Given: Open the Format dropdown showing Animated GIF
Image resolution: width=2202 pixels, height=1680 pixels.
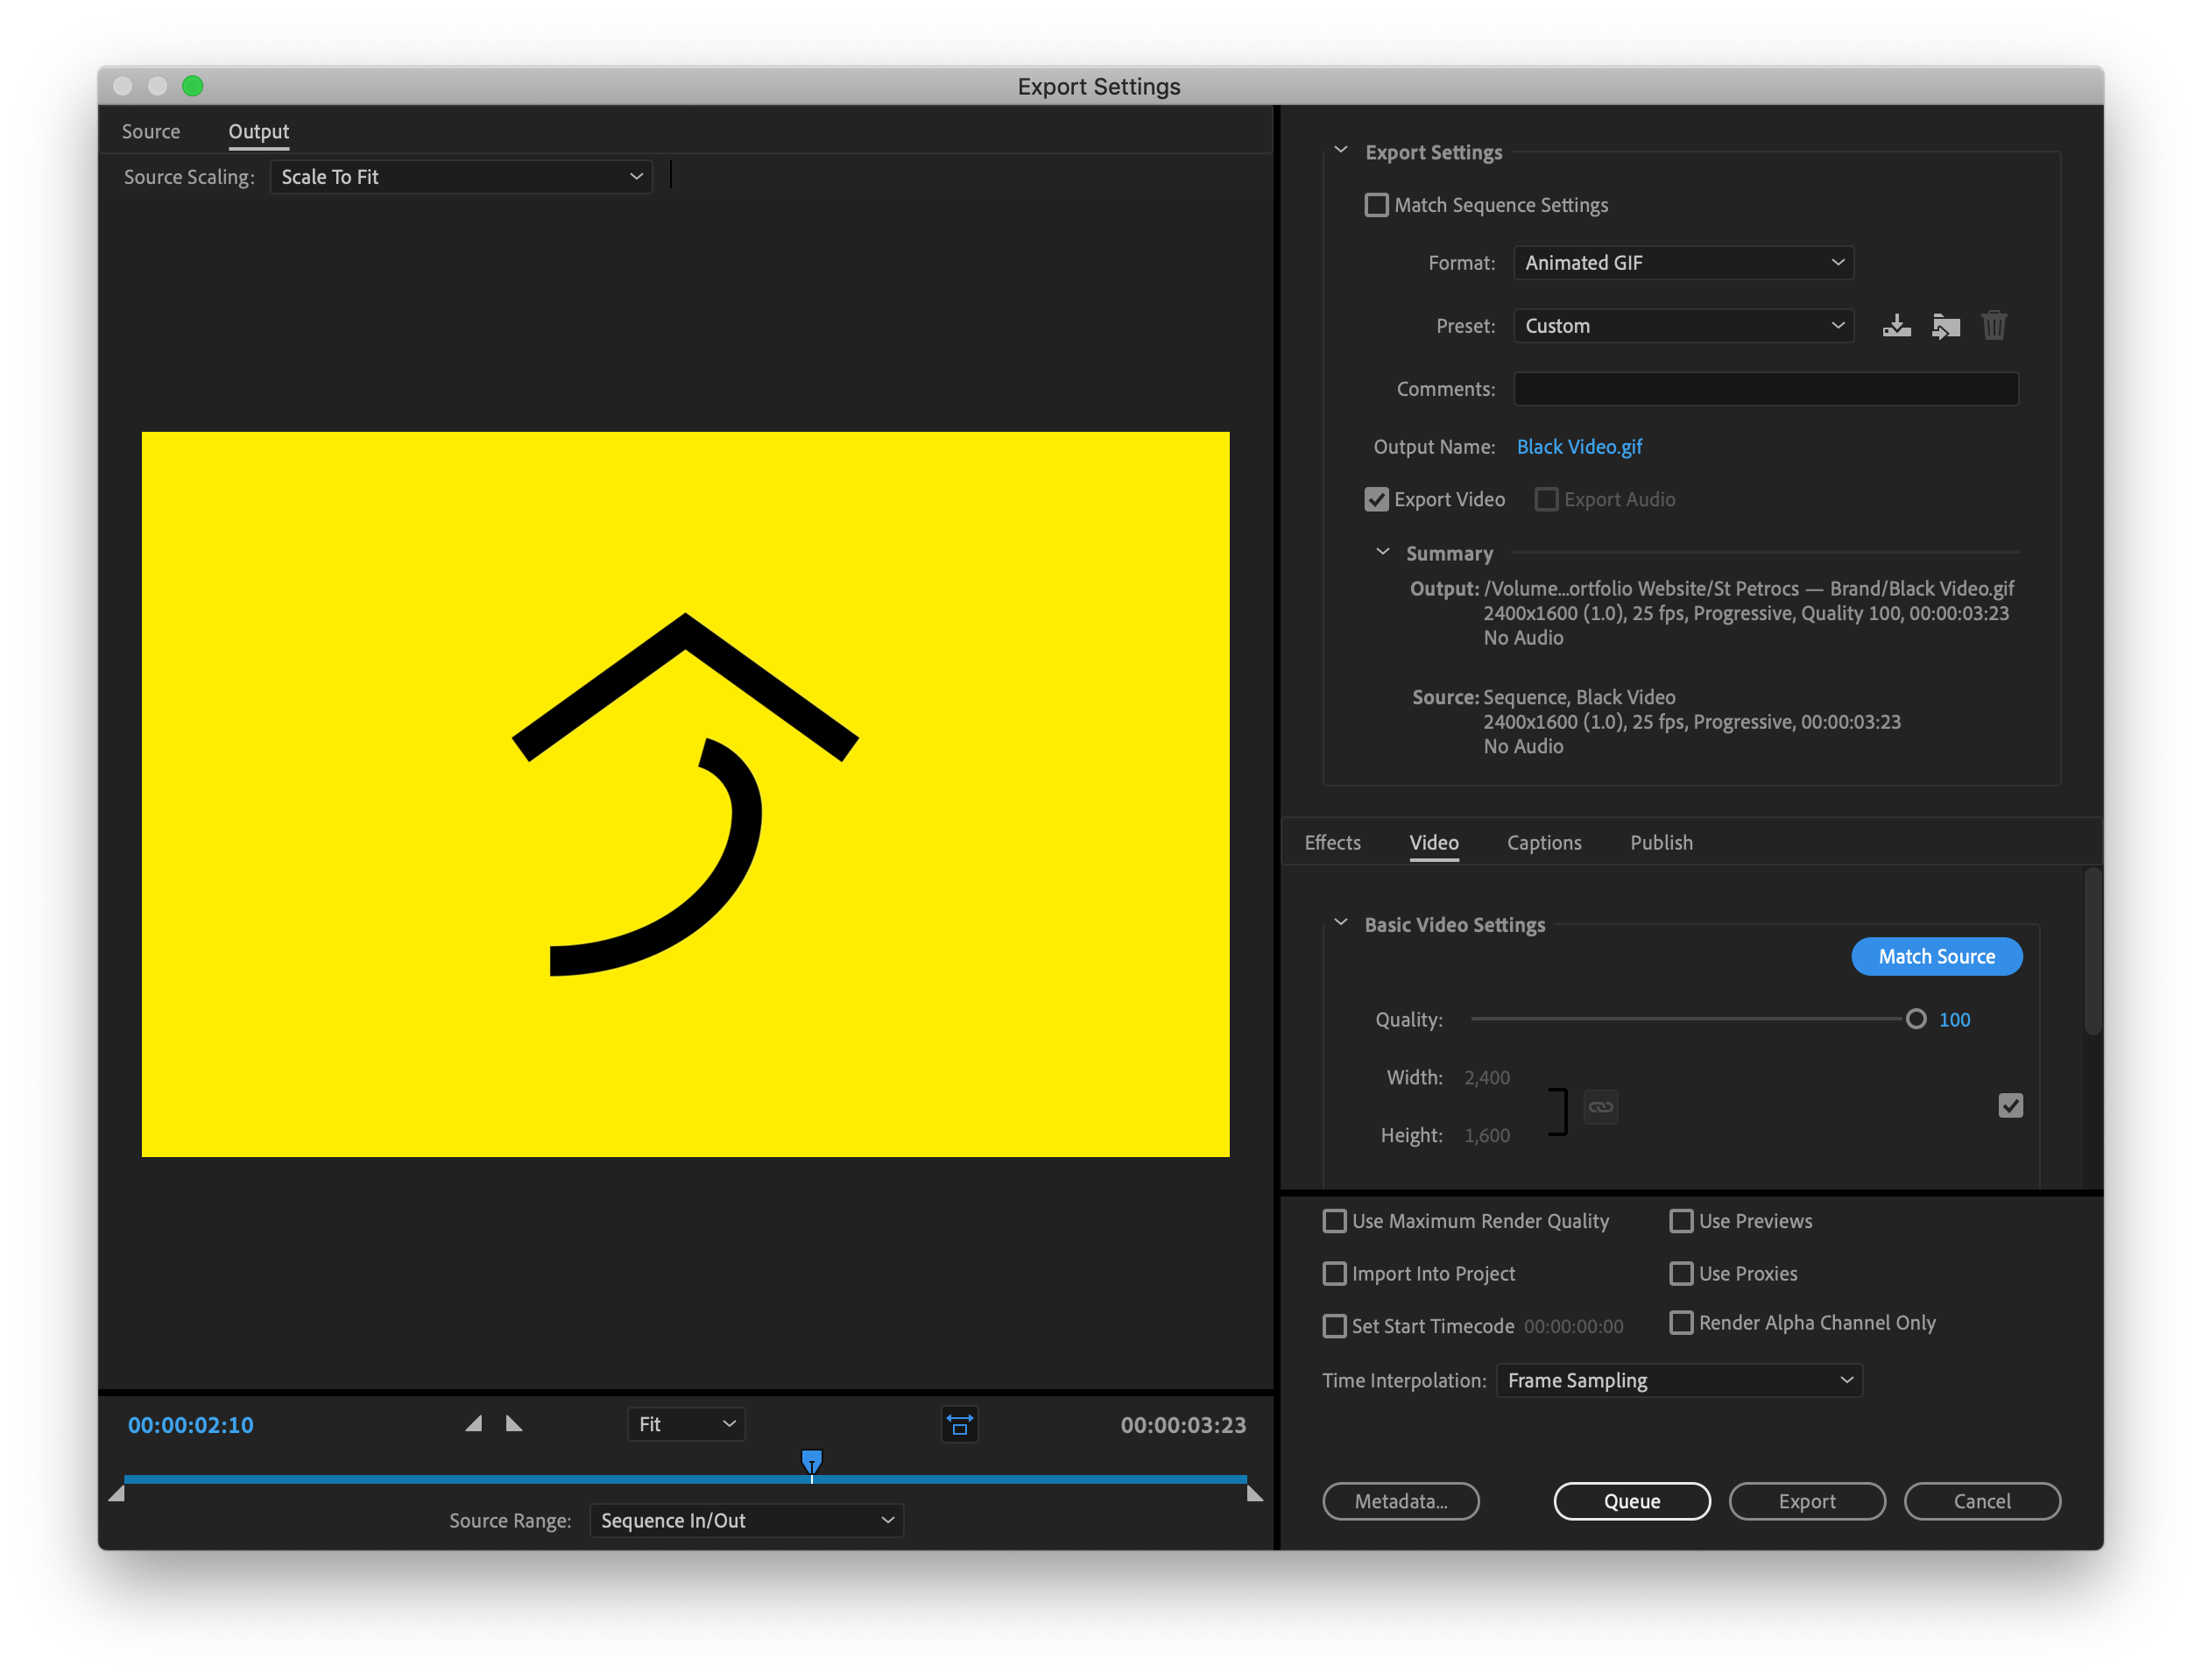Looking at the screenshot, I should [x=1683, y=263].
